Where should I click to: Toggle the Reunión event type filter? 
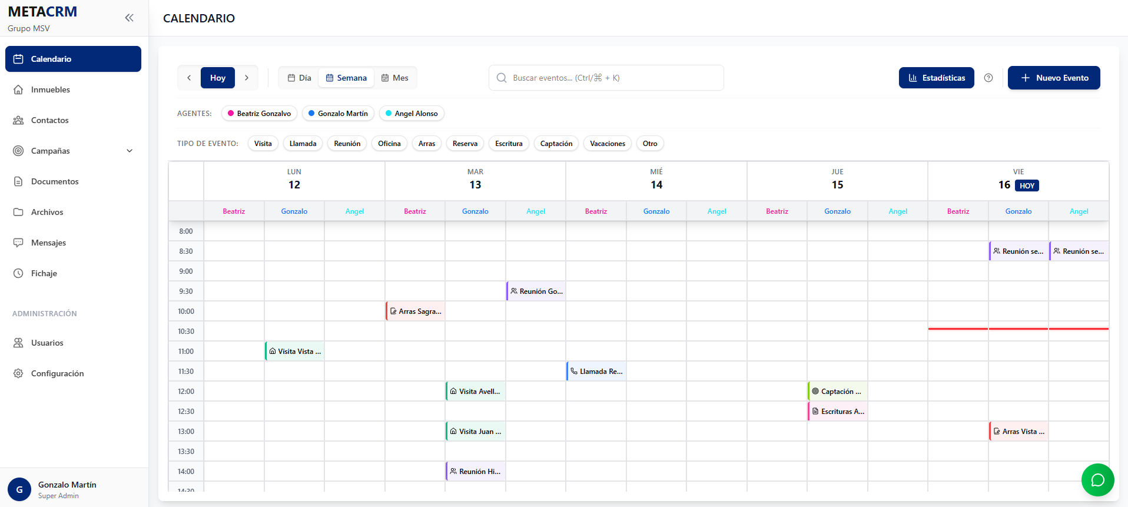[x=347, y=144]
